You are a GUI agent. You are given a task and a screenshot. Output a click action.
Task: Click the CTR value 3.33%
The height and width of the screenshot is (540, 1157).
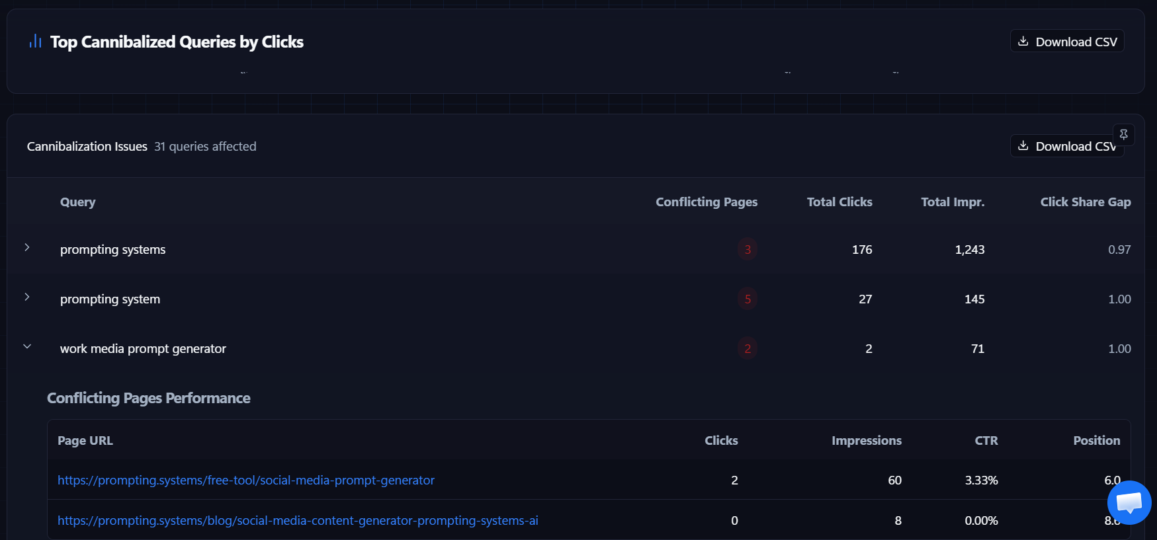pyautogui.click(x=981, y=481)
